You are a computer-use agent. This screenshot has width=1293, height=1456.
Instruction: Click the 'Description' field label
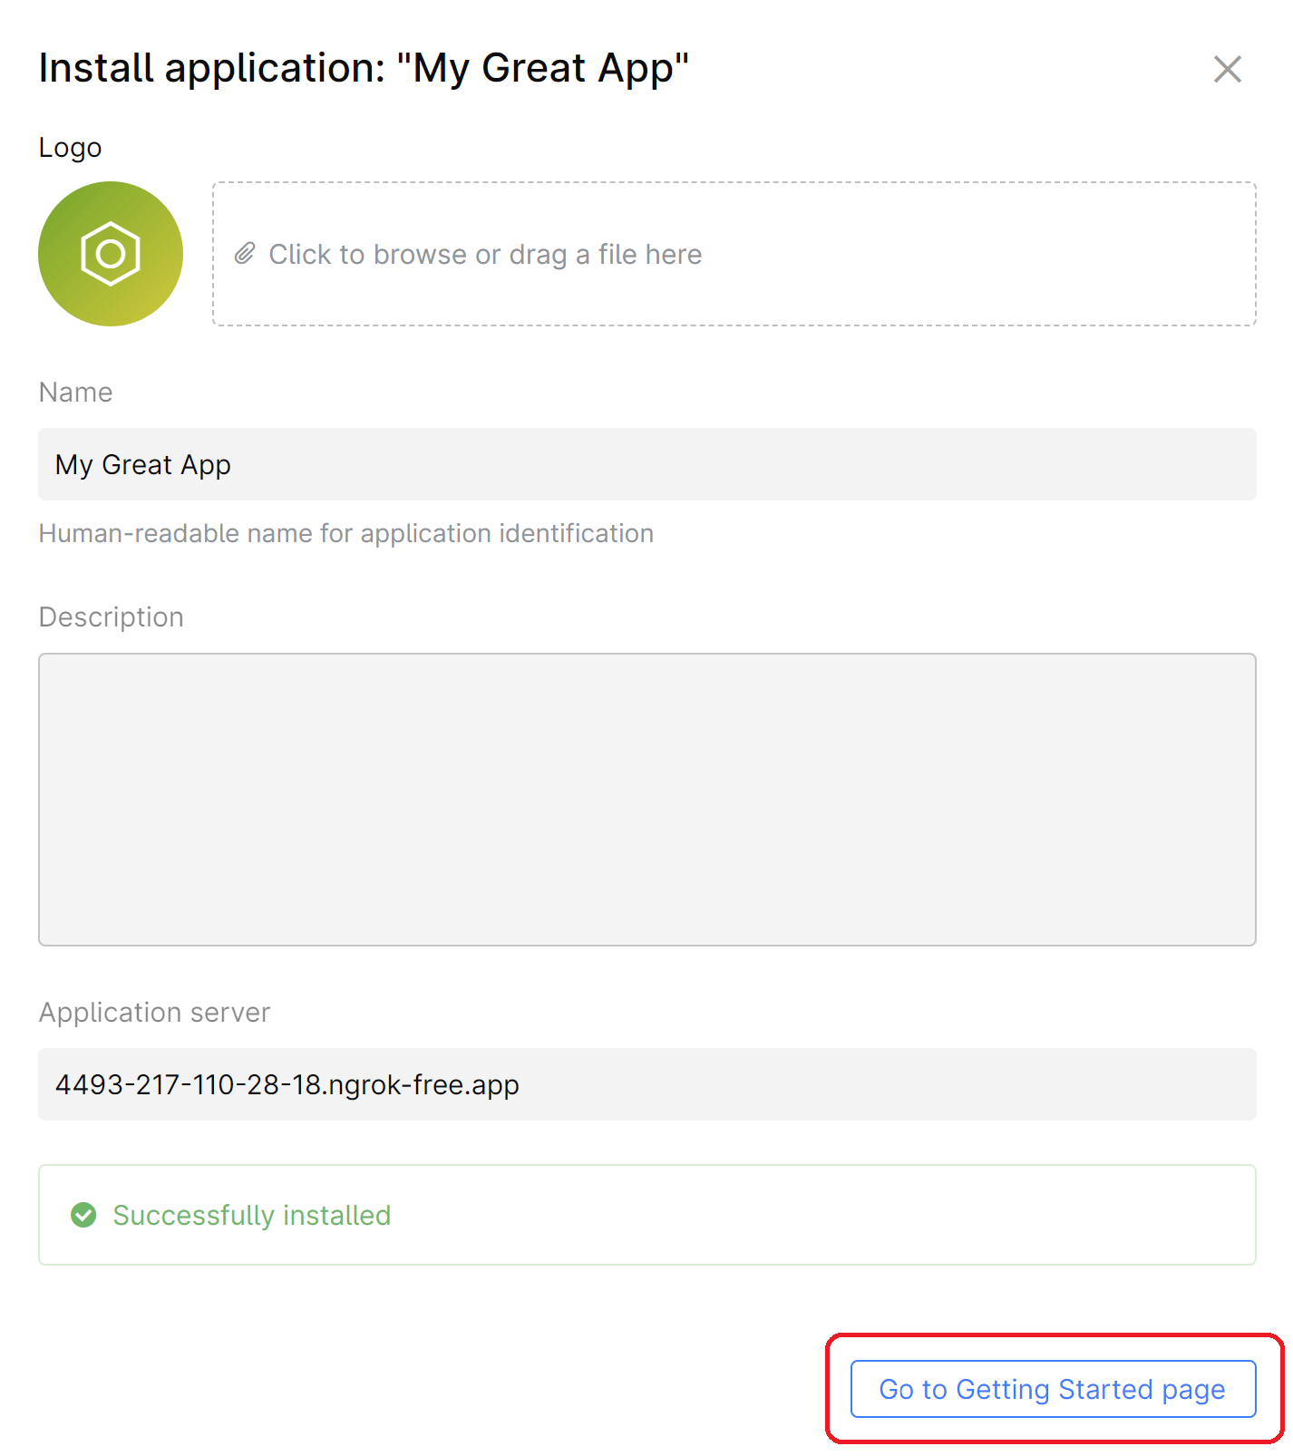pyautogui.click(x=111, y=617)
